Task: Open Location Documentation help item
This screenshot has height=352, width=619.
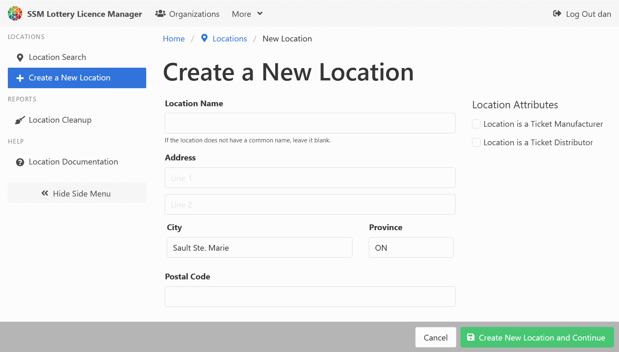Action: [x=77, y=162]
